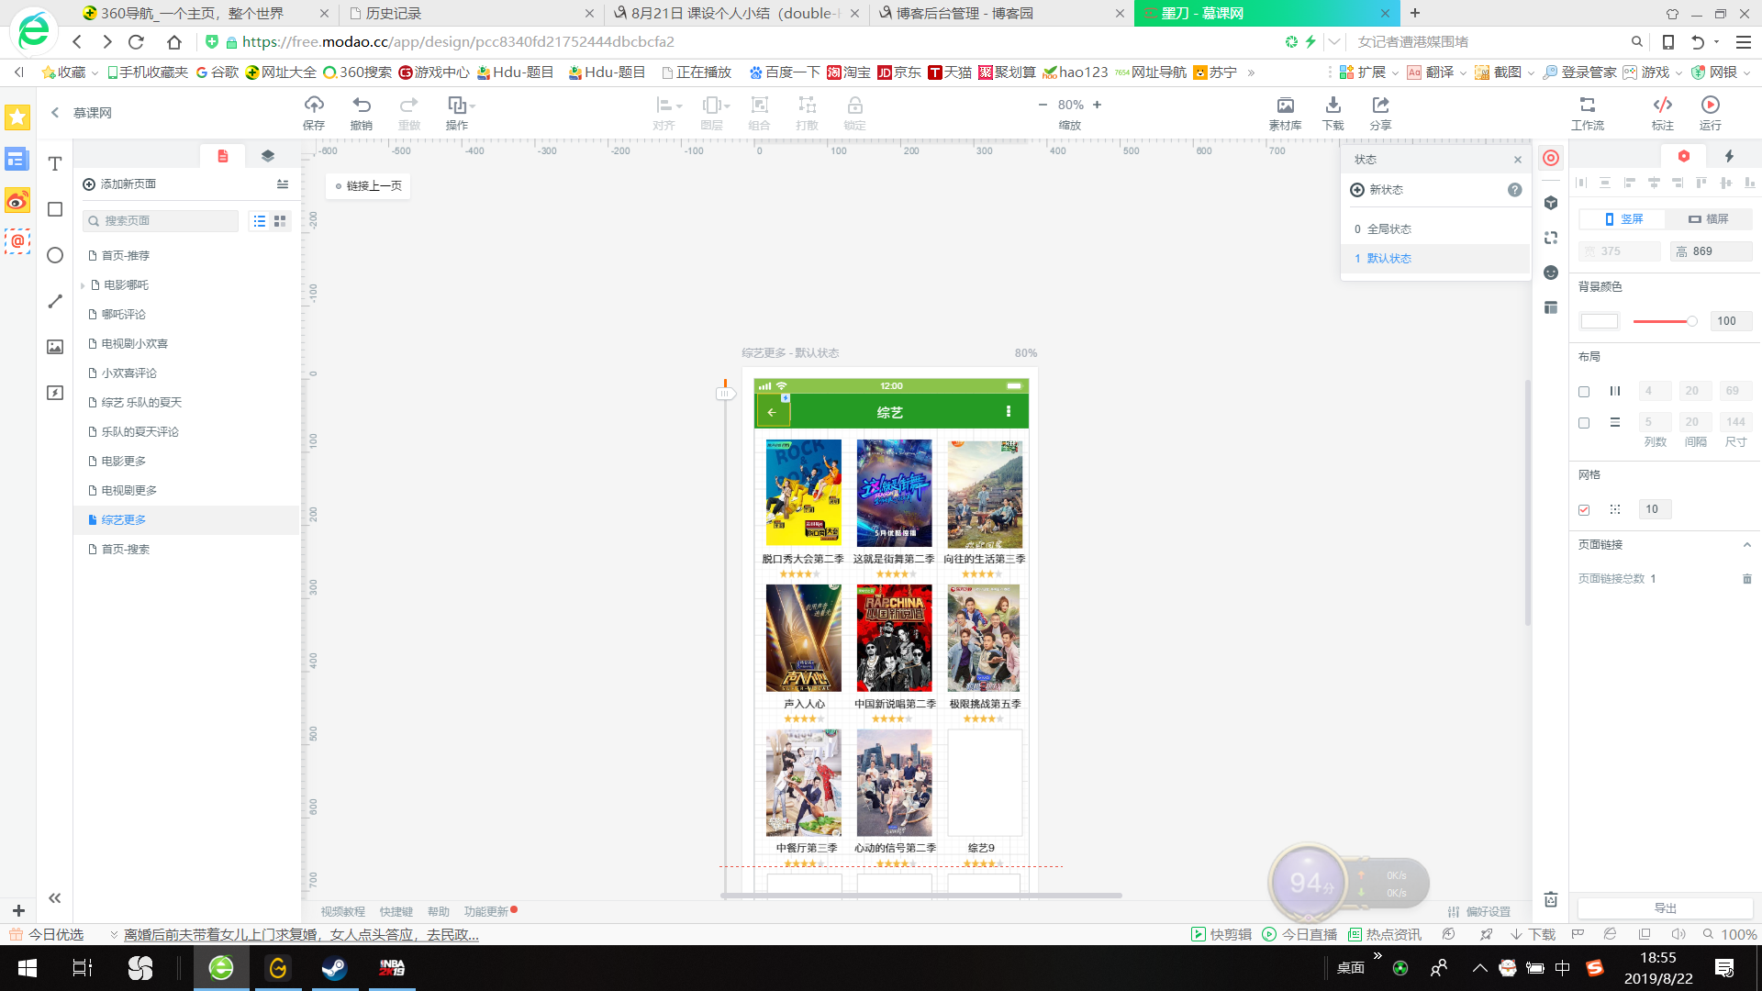Switch to landscape (横屏) orientation

pyautogui.click(x=1709, y=219)
